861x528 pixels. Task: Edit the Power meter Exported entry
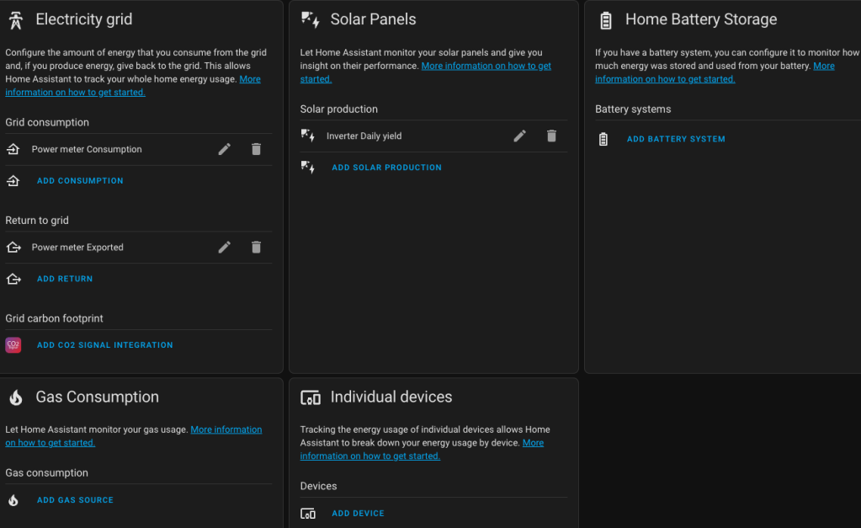coord(224,248)
